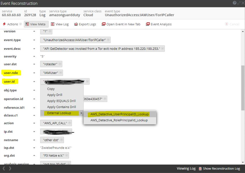Open dropdown arrow on event.type value
The height and width of the screenshot is (173, 245).
(108, 40)
